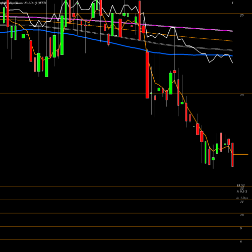Screen dimensions: 252x252
Task: Click the 19 price axis label
Action: pos(241,95)
